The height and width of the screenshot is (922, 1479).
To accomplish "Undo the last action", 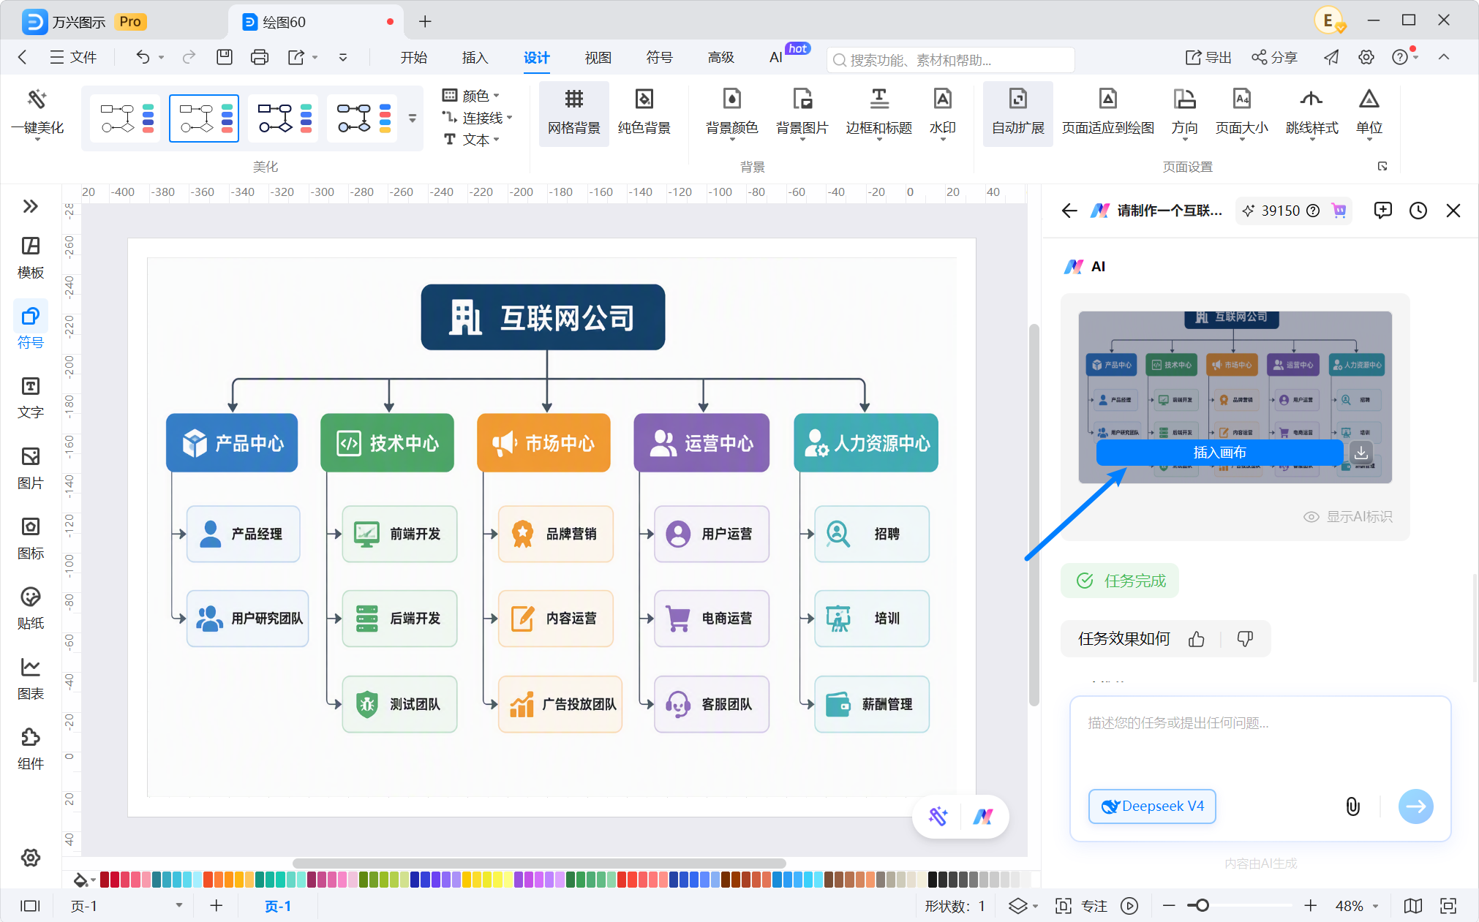I will click(143, 57).
